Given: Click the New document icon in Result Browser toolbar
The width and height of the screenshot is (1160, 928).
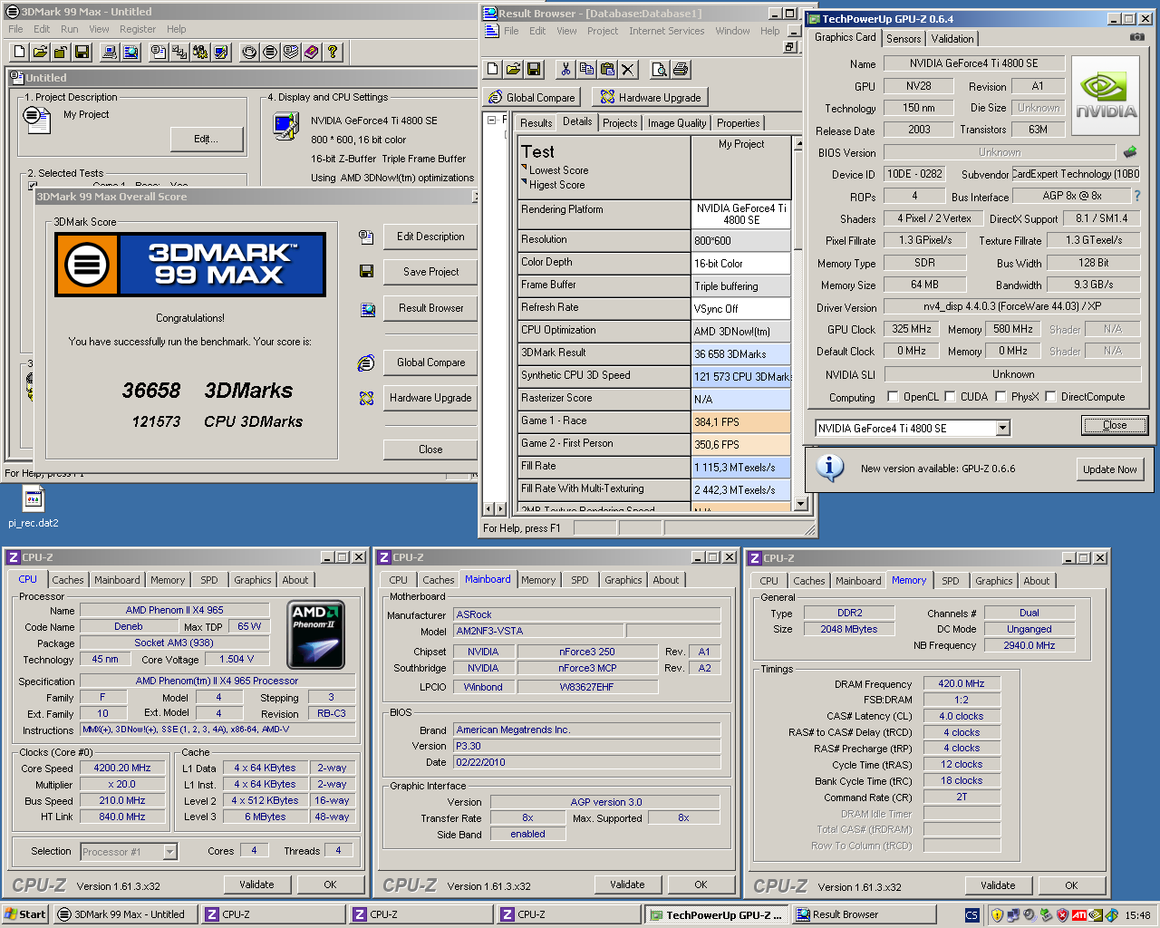Looking at the screenshot, I should point(493,69).
